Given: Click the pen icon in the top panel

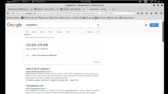Looking at the screenshot, I should click(x=152, y=2).
